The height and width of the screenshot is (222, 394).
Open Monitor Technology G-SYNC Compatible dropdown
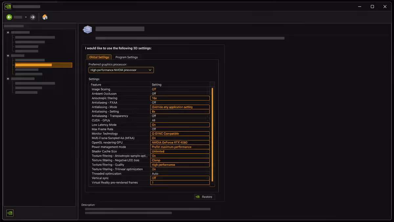(x=180, y=134)
